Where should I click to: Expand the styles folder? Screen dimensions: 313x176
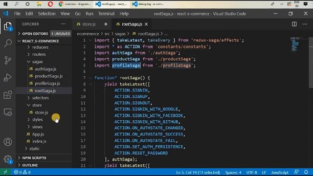[x=37, y=119]
